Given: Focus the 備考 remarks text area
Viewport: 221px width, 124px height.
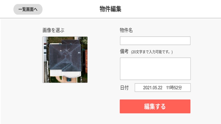Looking at the screenshot, I should pos(155,69).
